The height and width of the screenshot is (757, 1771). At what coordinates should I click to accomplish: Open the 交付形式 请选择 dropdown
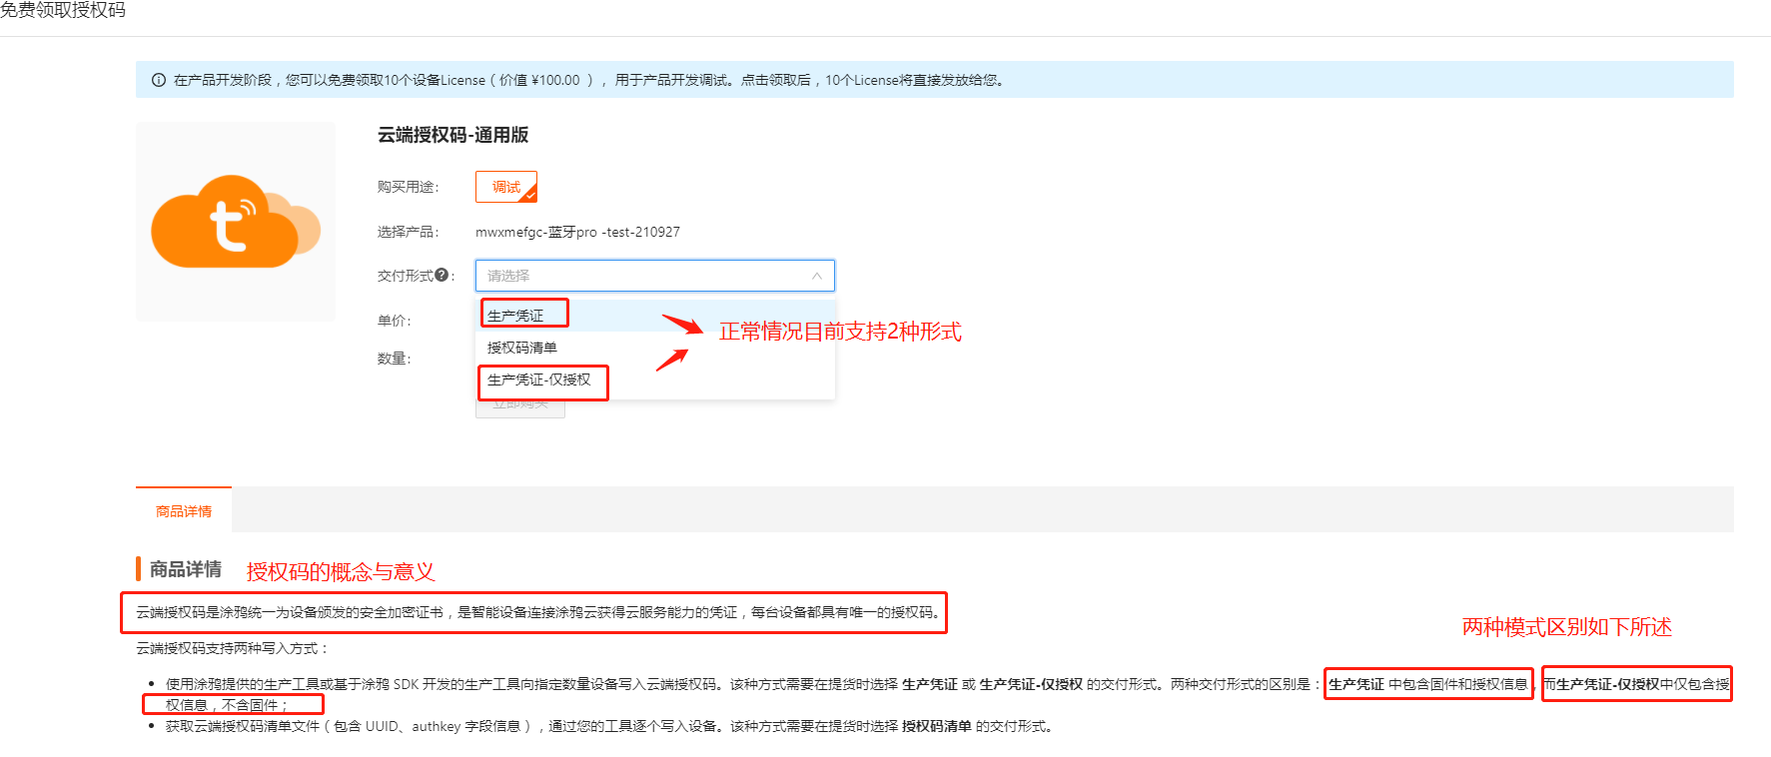pyautogui.click(x=655, y=276)
